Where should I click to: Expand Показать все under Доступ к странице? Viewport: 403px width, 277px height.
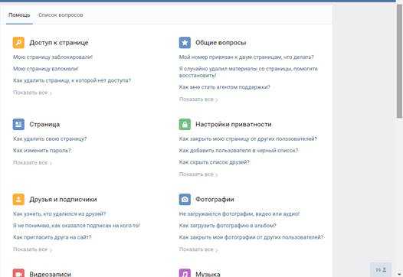tap(32, 93)
